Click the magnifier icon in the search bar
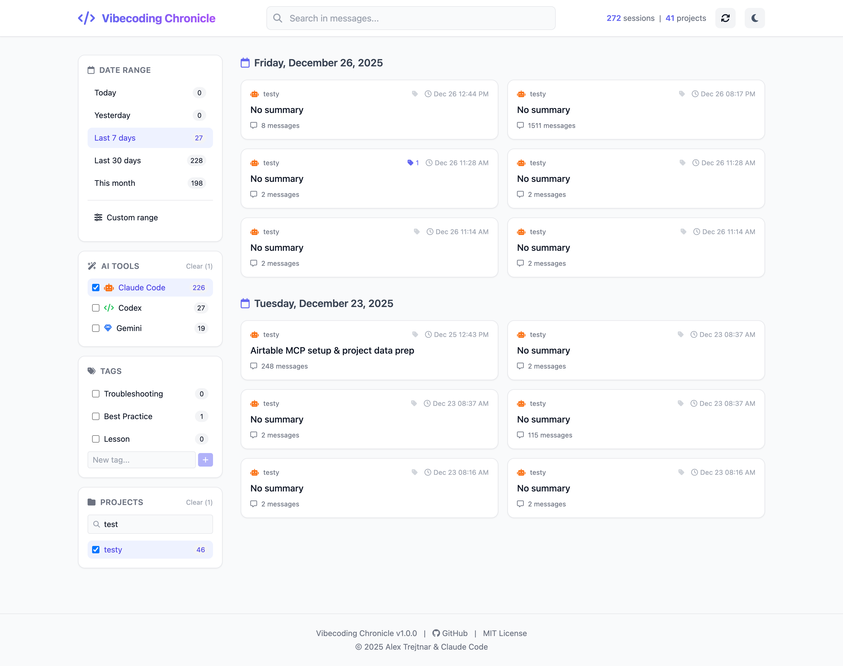 coord(278,18)
